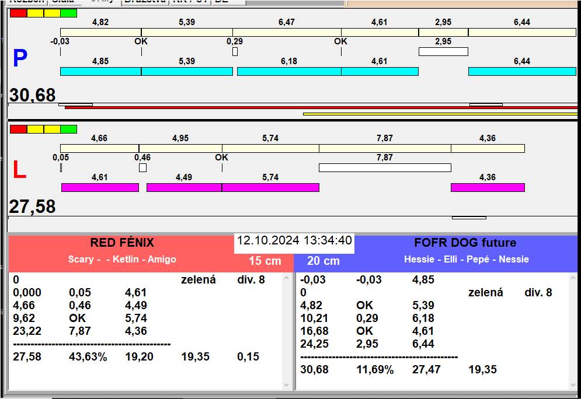Screen dimensions: 581x399
Task: Click the green start light in lane L
Action: [68, 129]
